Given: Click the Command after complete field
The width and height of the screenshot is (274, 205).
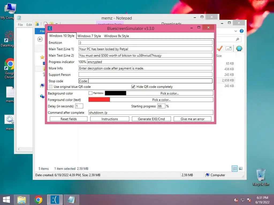Looking at the screenshot, I should [x=151, y=112].
